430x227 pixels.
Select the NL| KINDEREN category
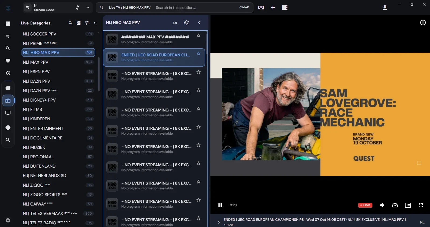(x=58, y=119)
